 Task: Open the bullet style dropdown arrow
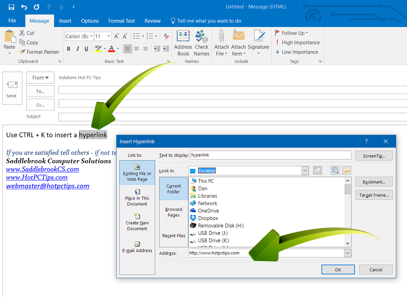[x=143, y=36]
